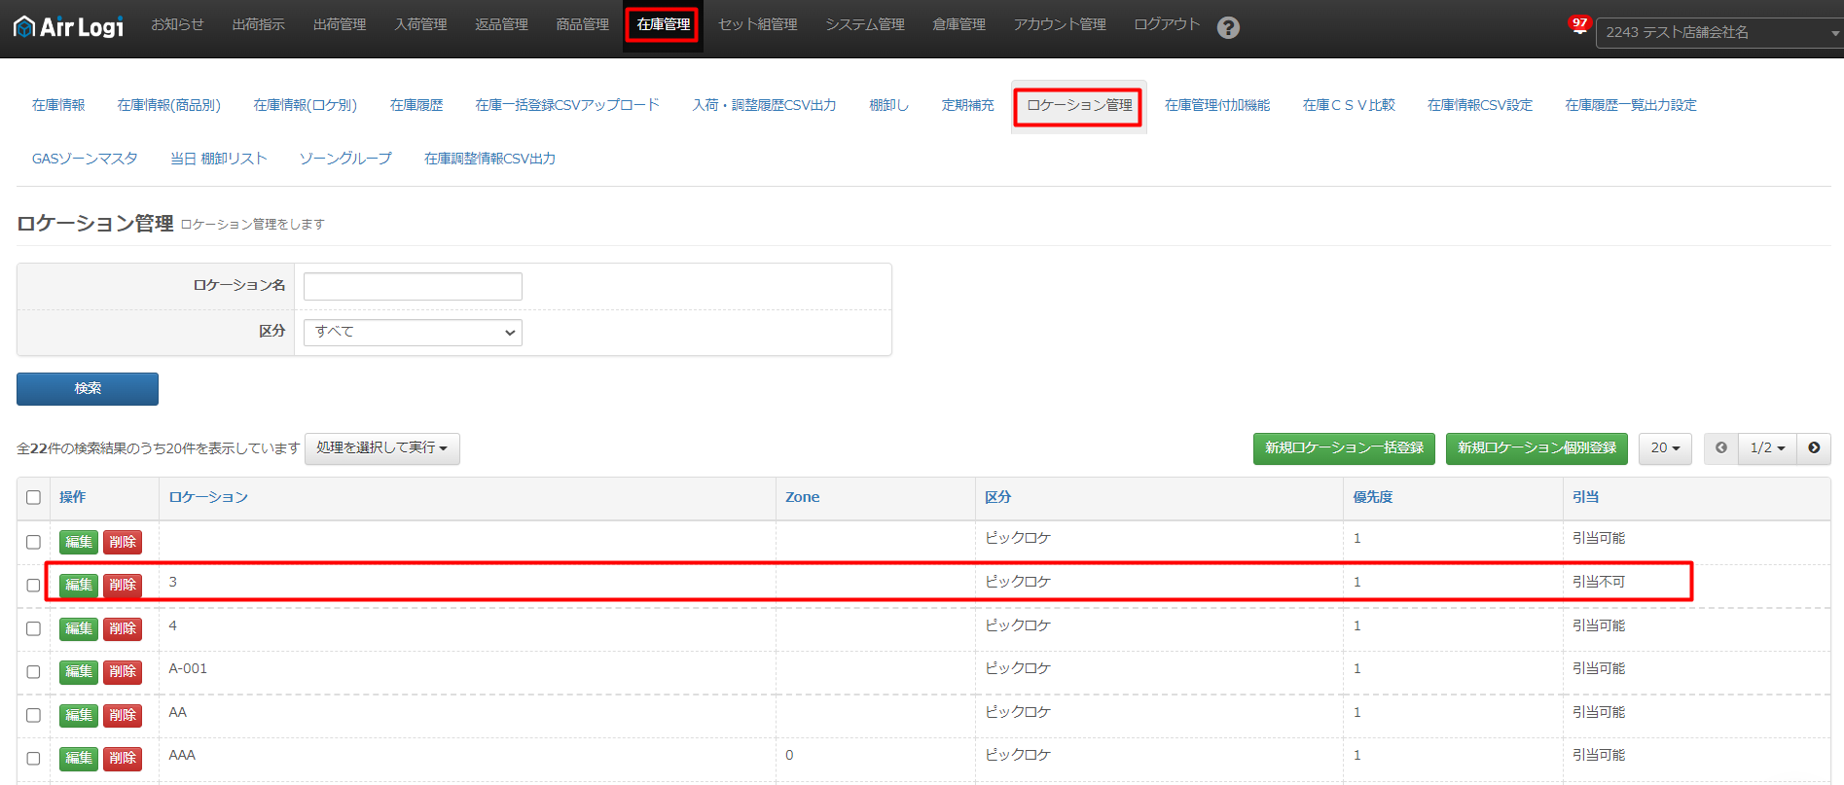Switch to the 棚卸し tab
The height and width of the screenshot is (785, 1844).
pos(888,105)
